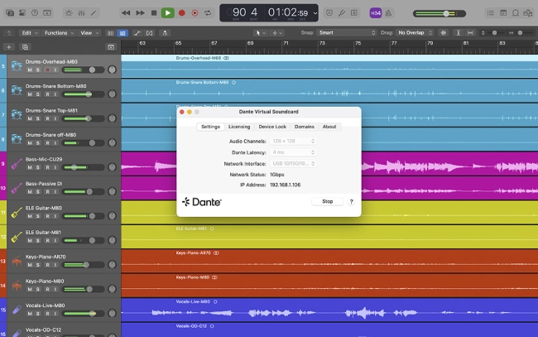Click the drum kit icon on Drums-Overhead-M60
This screenshot has width=538, height=337.
pos(16,66)
